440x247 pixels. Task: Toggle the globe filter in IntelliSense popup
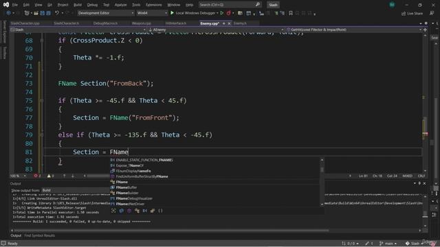click(x=121, y=211)
